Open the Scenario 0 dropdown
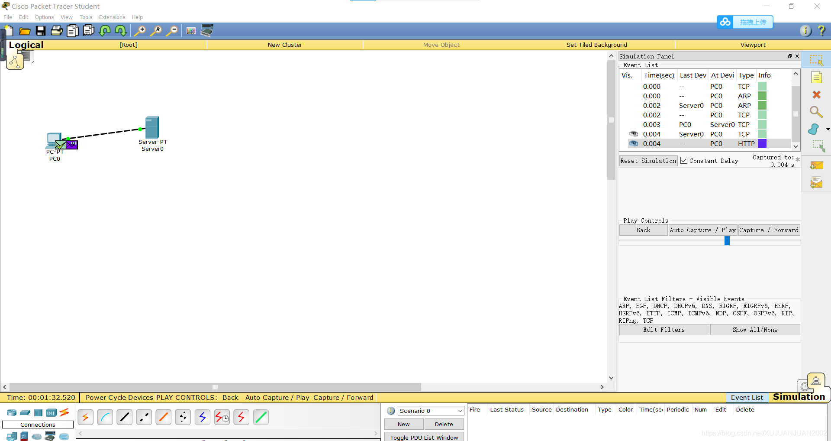The height and width of the screenshot is (441, 831). [431, 411]
